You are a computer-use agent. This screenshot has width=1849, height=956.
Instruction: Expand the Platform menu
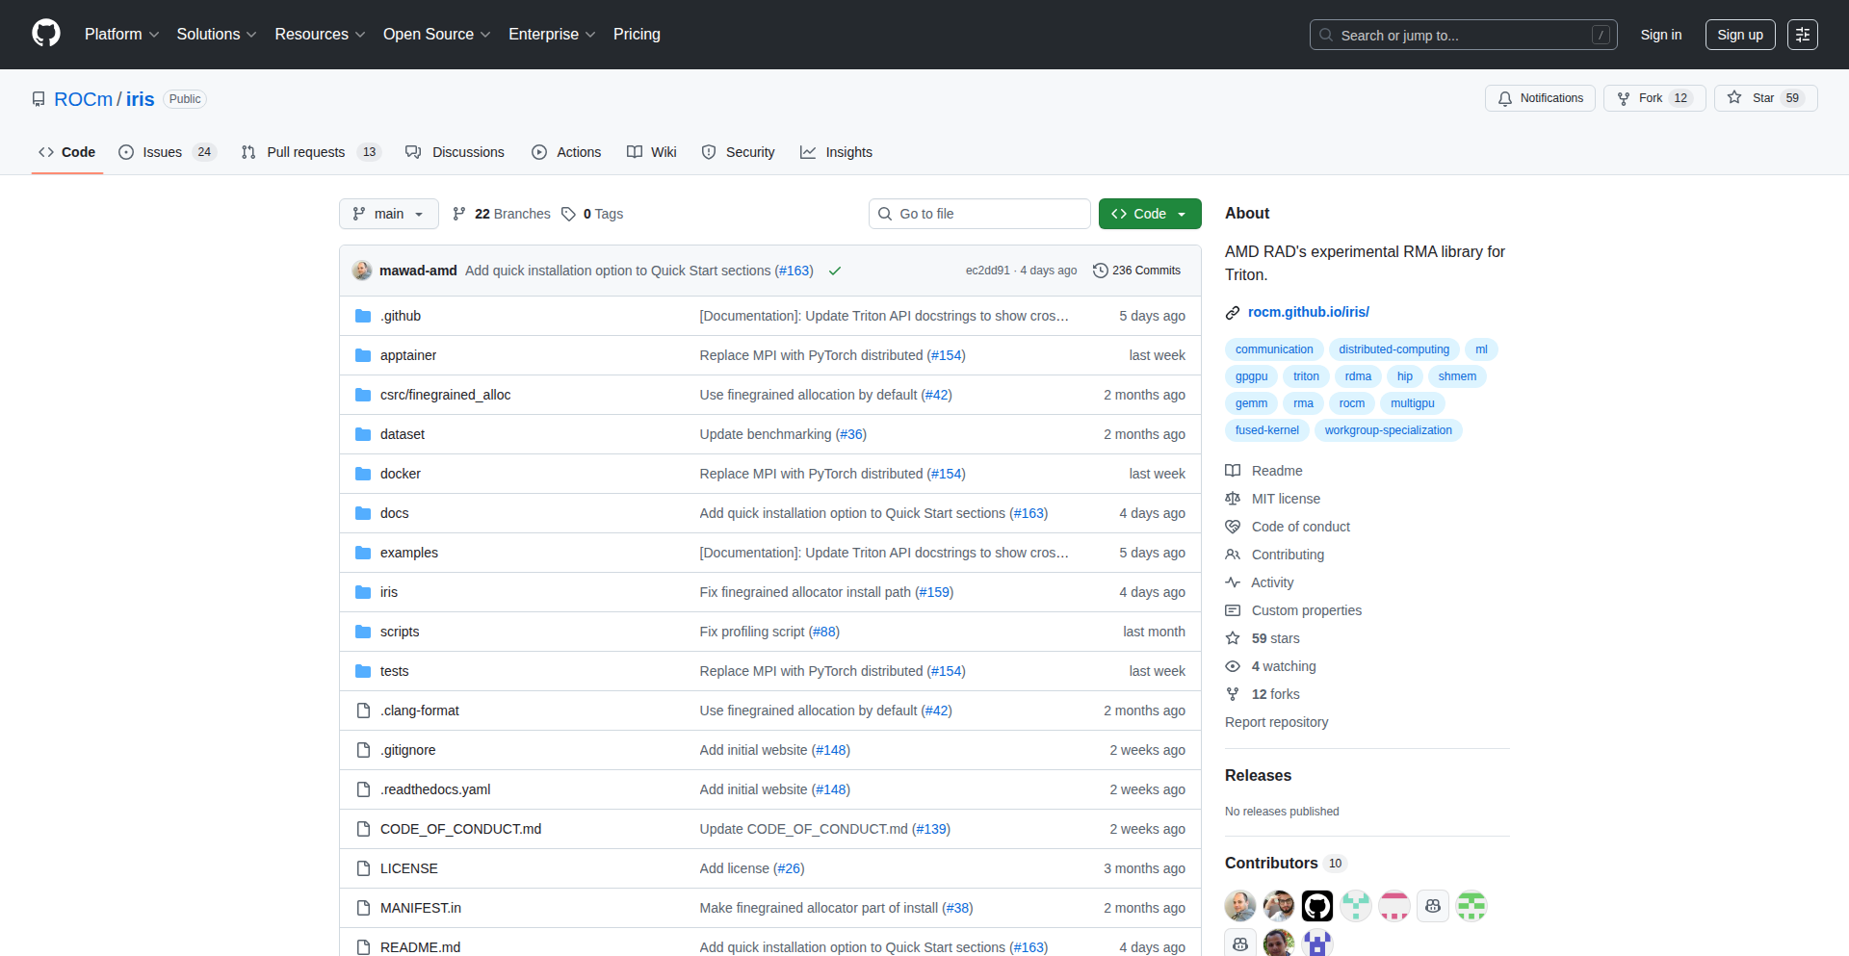121,35
